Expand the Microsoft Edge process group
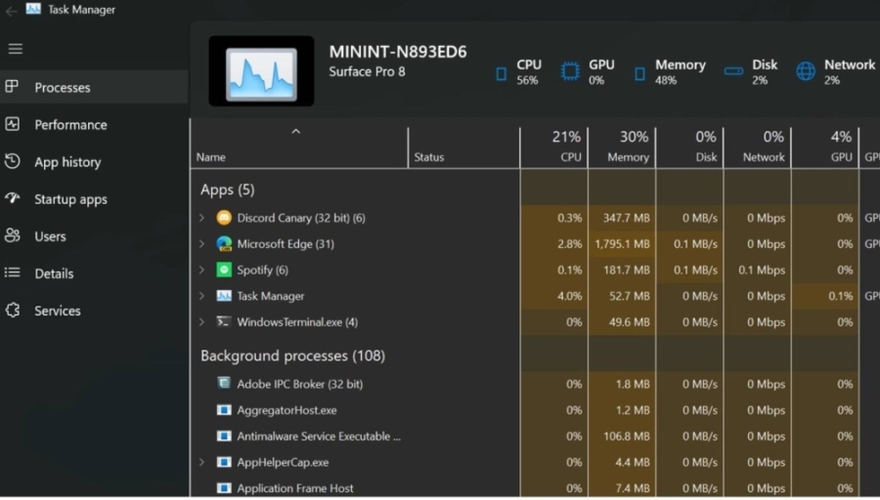The height and width of the screenshot is (500, 880). [202, 244]
